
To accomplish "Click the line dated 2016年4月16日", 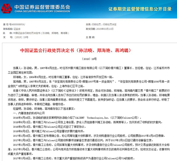I will pyautogui.click(x=77, y=118).
